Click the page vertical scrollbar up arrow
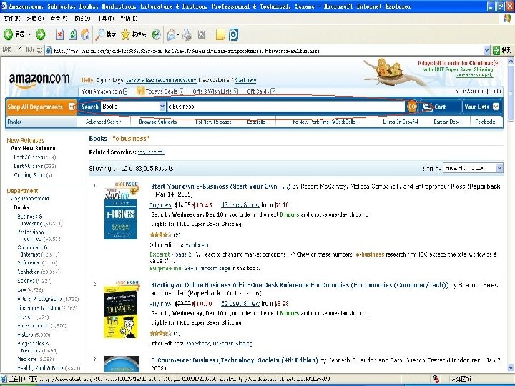 (511, 61)
